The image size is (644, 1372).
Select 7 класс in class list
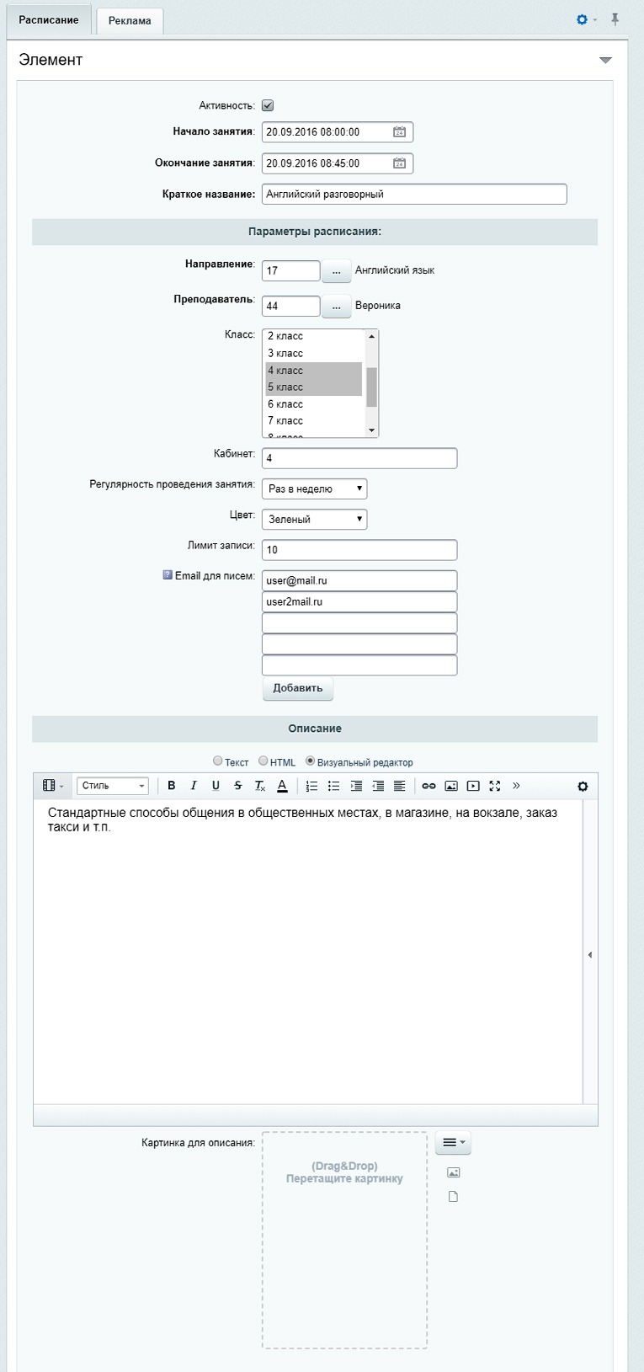pos(313,421)
